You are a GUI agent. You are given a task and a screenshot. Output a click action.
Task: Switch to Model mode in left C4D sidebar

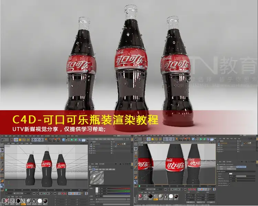click(2, 150)
